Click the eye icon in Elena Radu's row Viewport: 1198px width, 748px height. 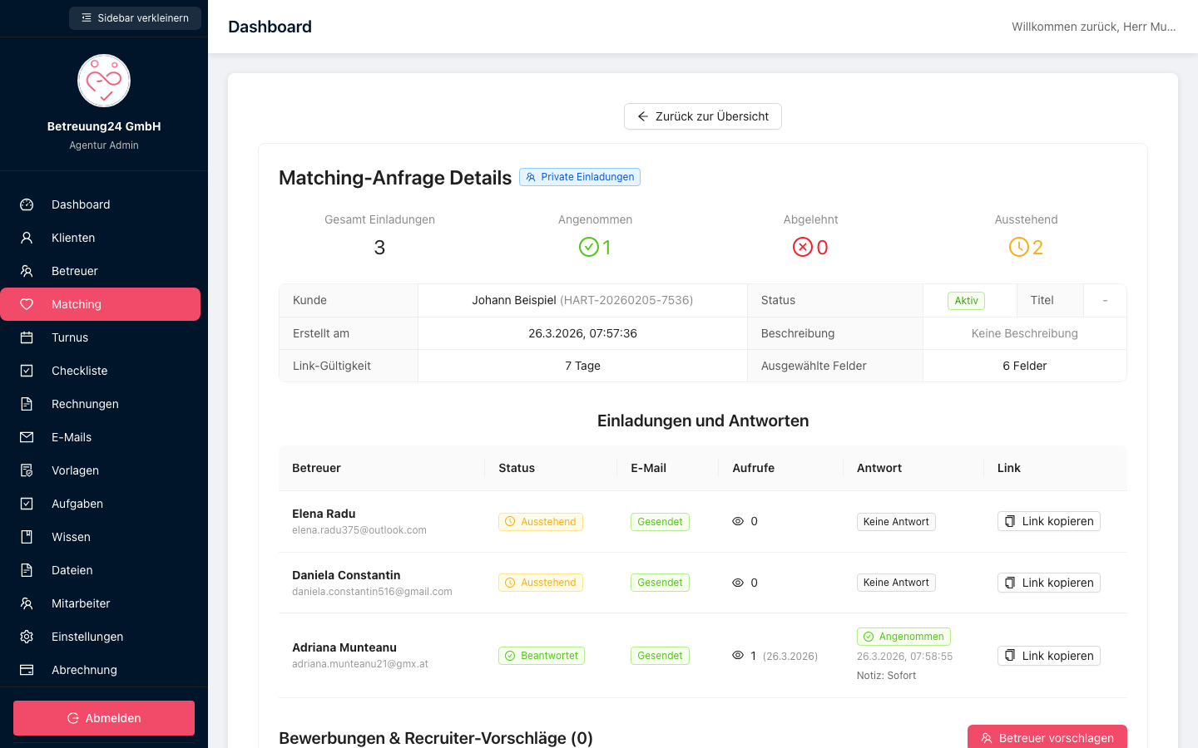738,521
